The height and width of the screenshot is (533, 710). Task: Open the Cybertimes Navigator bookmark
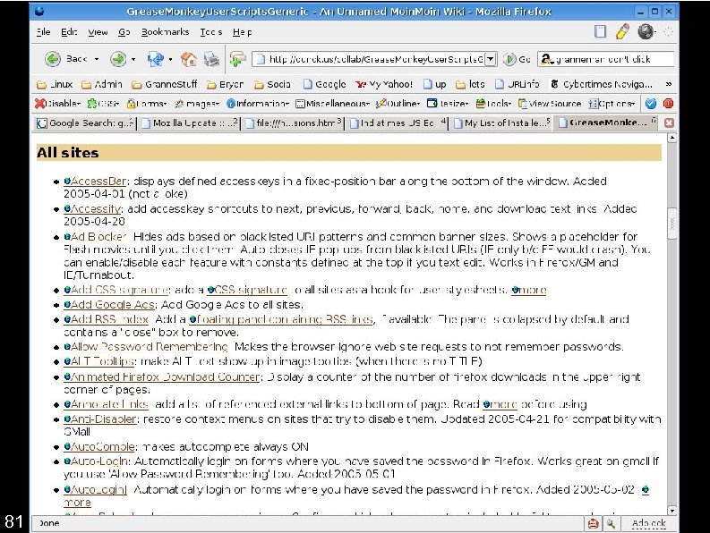pyautogui.click(x=602, y=84)
